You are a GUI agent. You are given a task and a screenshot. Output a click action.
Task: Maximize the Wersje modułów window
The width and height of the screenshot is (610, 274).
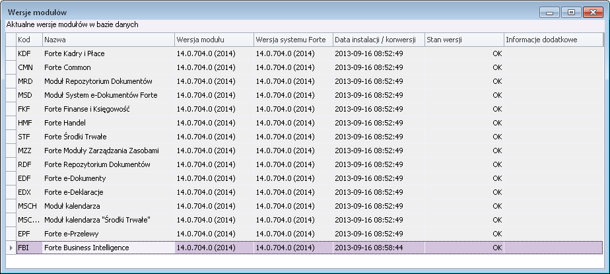(572, 13)
